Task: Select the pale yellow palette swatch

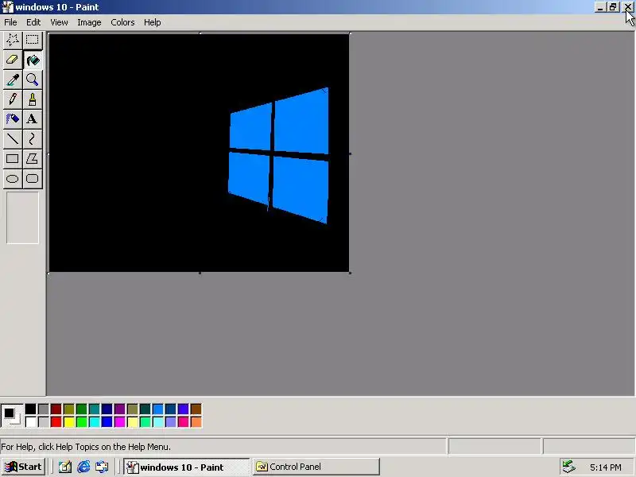Action: tap(132, 422)
